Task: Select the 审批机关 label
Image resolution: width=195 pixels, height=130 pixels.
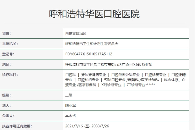Action: tap(10, 44)
